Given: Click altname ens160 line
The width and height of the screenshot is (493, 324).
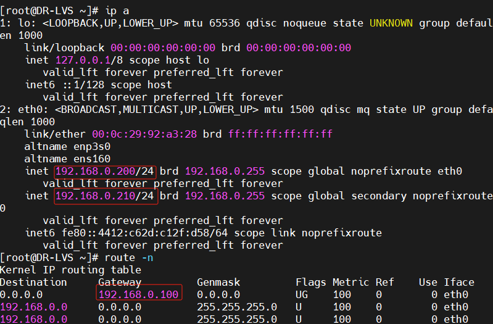Looking at the screenshot, I should (x=67, y=159).
